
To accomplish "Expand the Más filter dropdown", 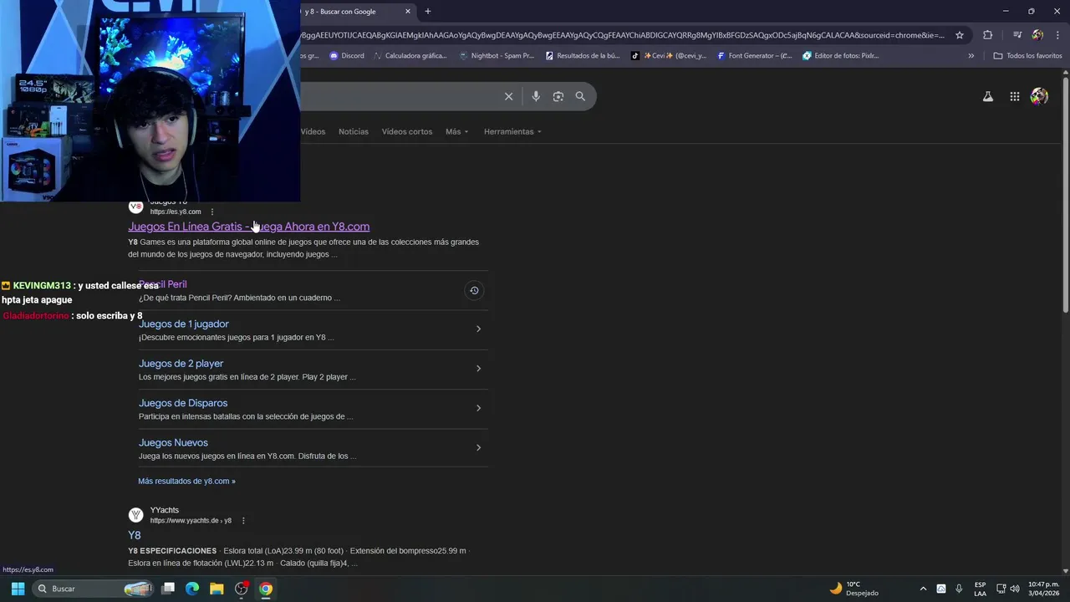I will click(x=456, y=131).
